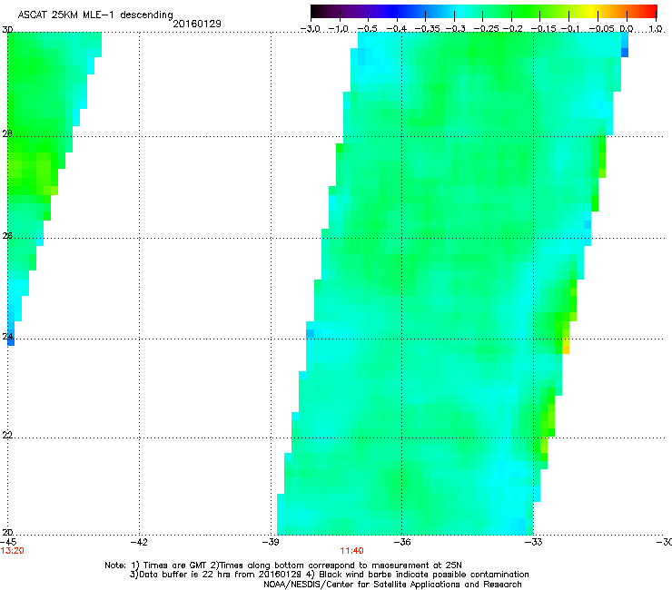Click the orange data cell near 24N
Screen dimensions: 672x590
[x=566, y=349]
